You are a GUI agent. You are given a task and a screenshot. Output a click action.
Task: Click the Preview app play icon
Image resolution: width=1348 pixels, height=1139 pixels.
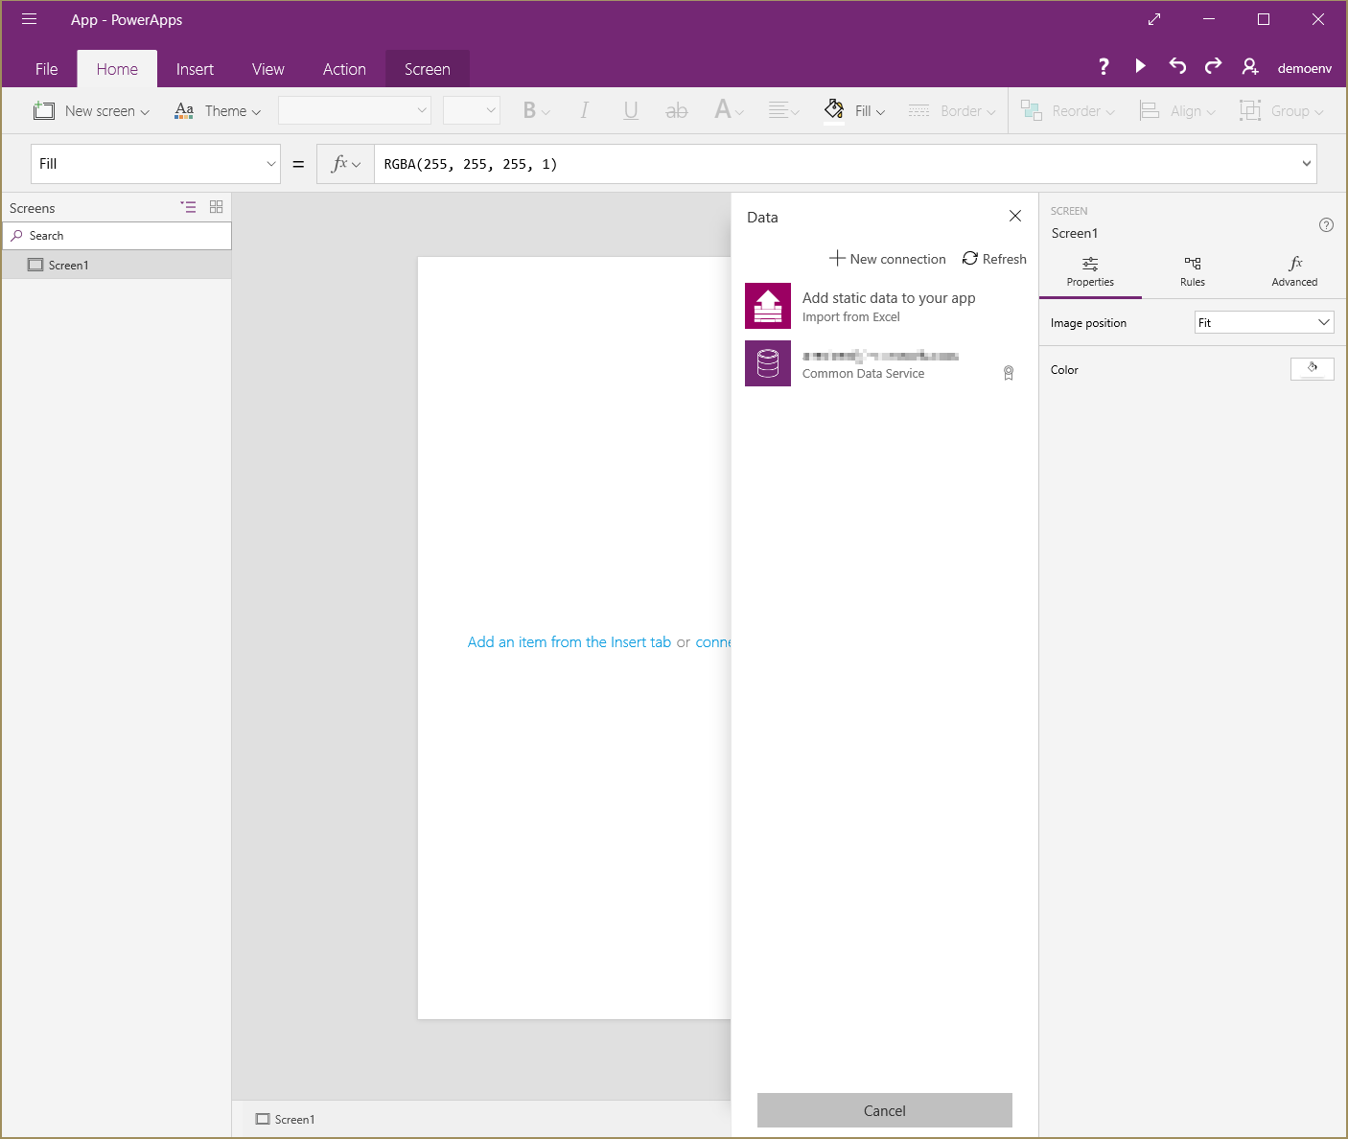click(1140, 66)
